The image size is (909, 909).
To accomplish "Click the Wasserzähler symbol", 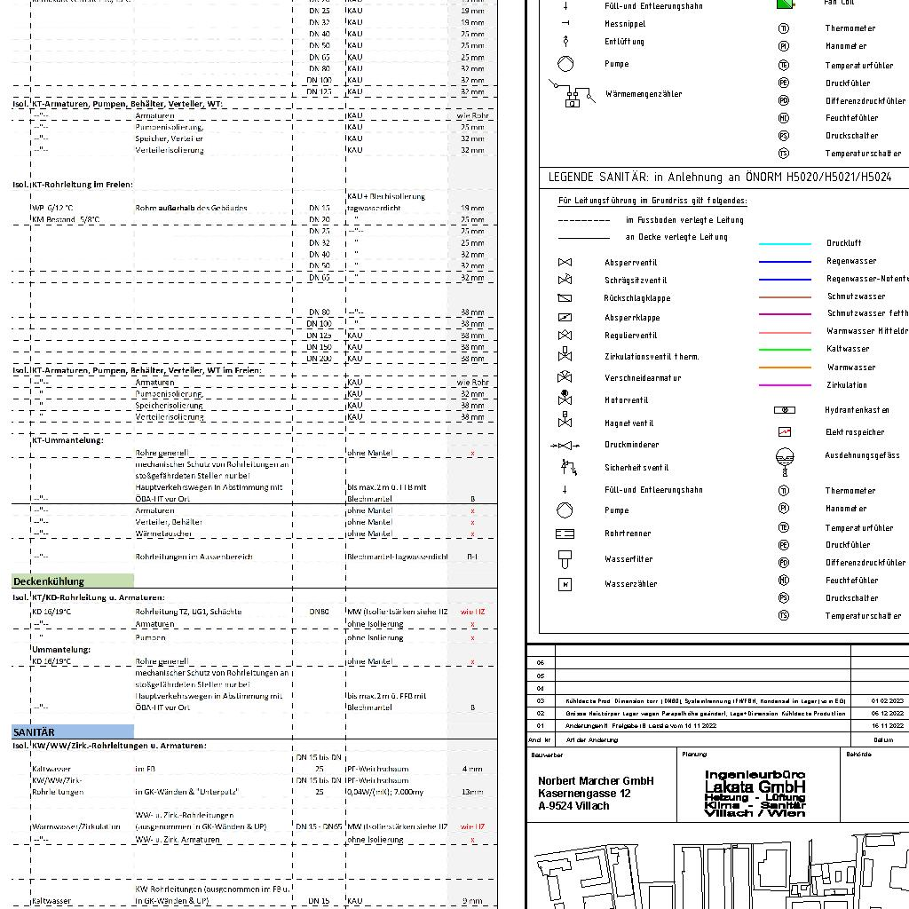I will click(x=565, y=584).
